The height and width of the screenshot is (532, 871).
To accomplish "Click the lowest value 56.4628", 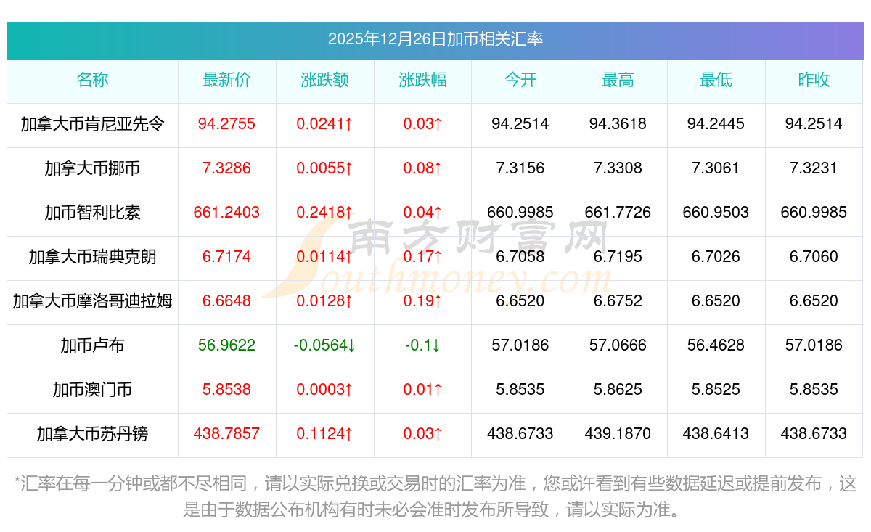I will click(716, 345).
